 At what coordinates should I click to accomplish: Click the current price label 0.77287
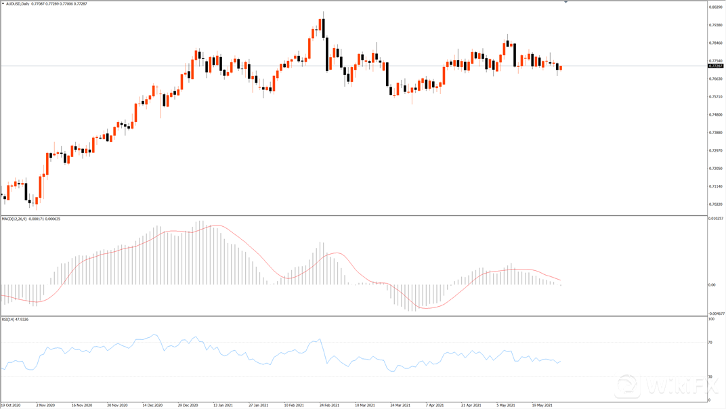715,66
